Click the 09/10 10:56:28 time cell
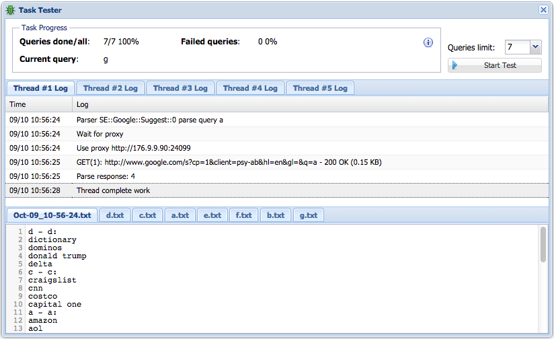Viewport: 554px width, 339px height. point(35,190)
